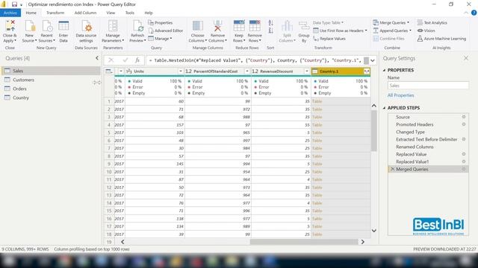Screen dimensions: 478x268
Task: Open the Archivo menu
Action: 10,13
